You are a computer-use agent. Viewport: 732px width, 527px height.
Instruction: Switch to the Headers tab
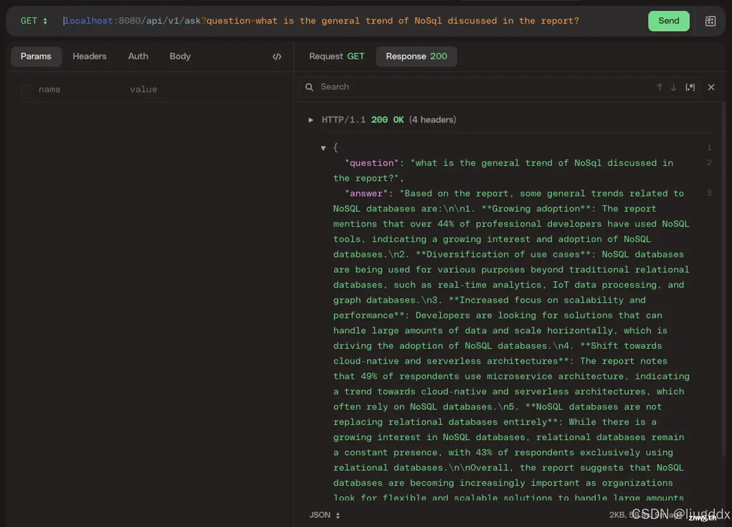(89, 56)
